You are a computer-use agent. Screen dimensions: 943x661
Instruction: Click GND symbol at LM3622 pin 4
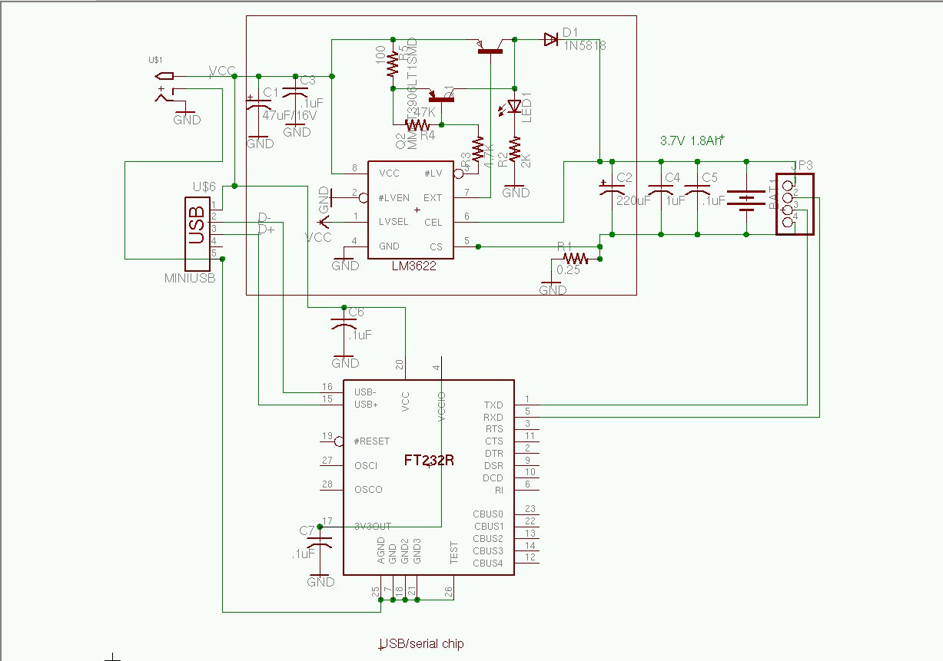click(345, 261)
